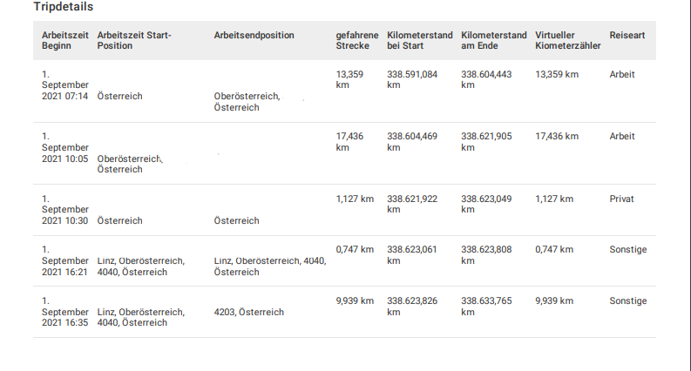The height and width of the screenshot is (371, 691).
Task: Select the 4203, Österreich end position
Action: (x=248, y=312)
